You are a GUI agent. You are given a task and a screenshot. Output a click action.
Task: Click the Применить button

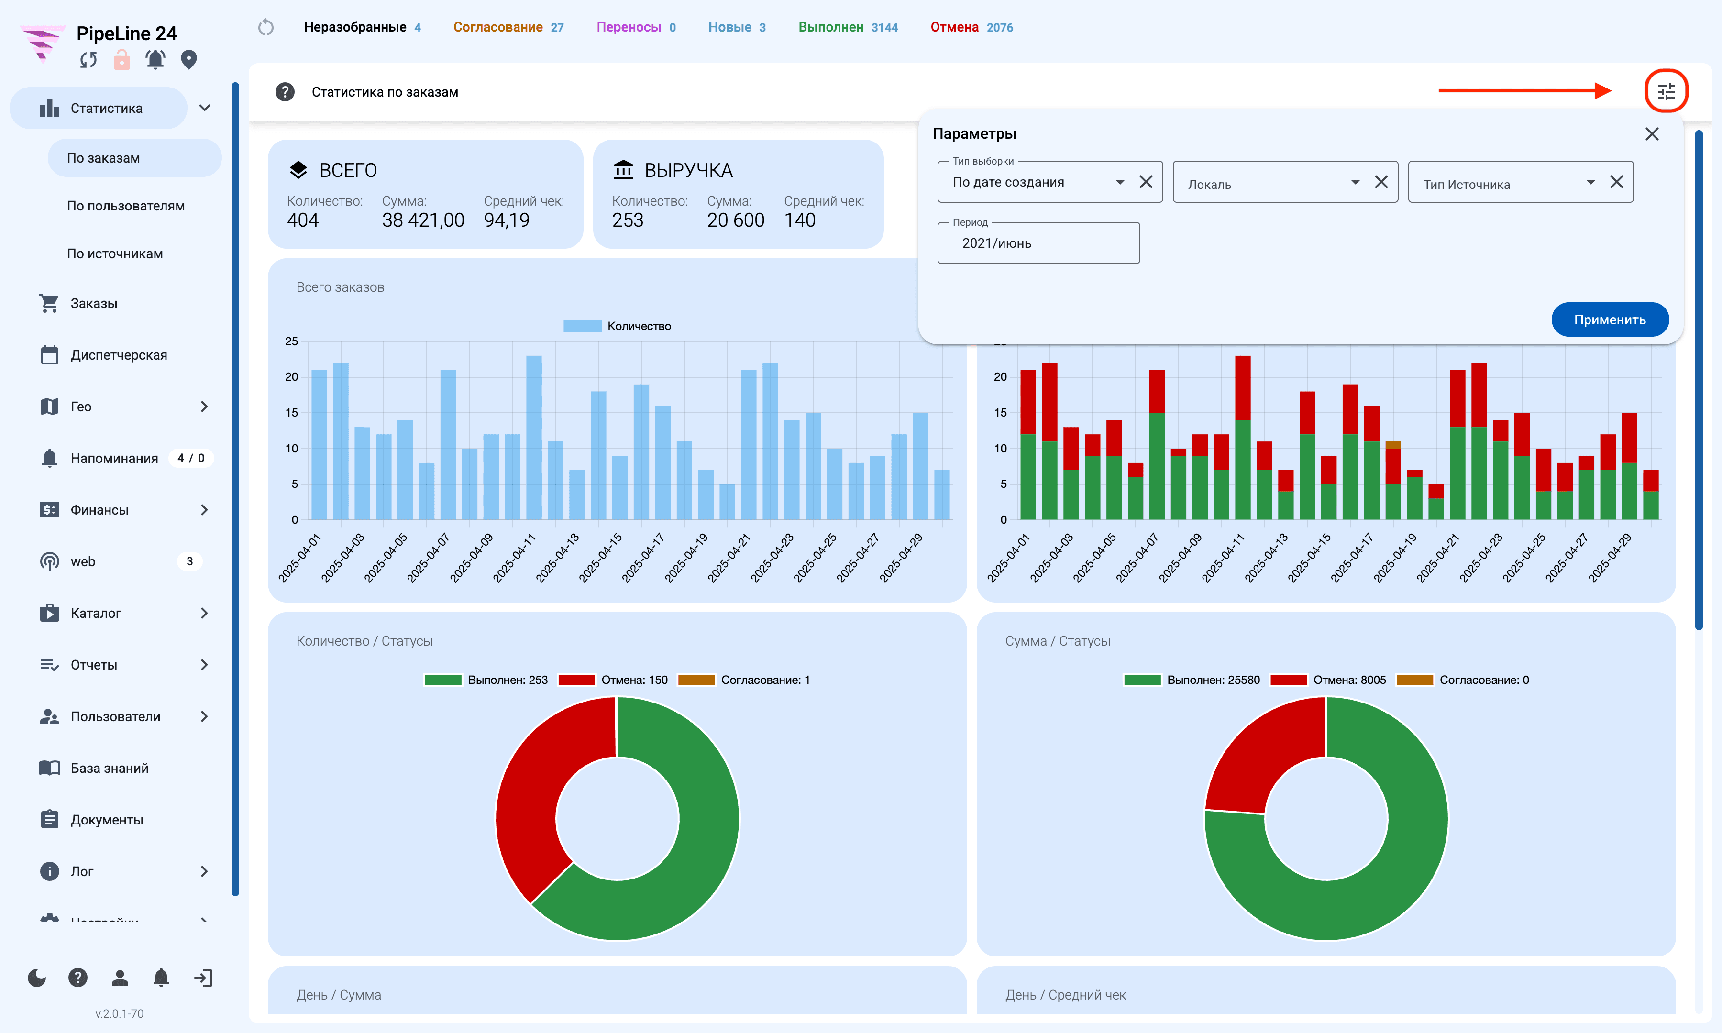click(1610, 319)
